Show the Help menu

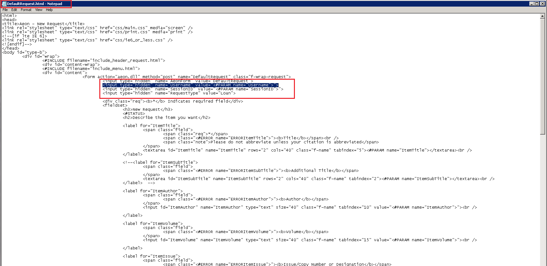click(49, 10)
